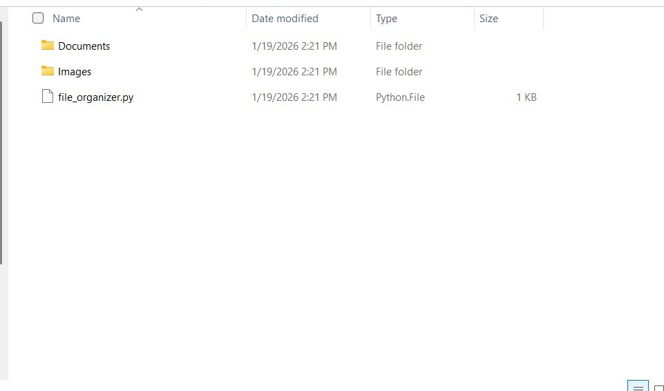Sort by Date modified column header
The image size is (664, 391).
pos(285,19)
